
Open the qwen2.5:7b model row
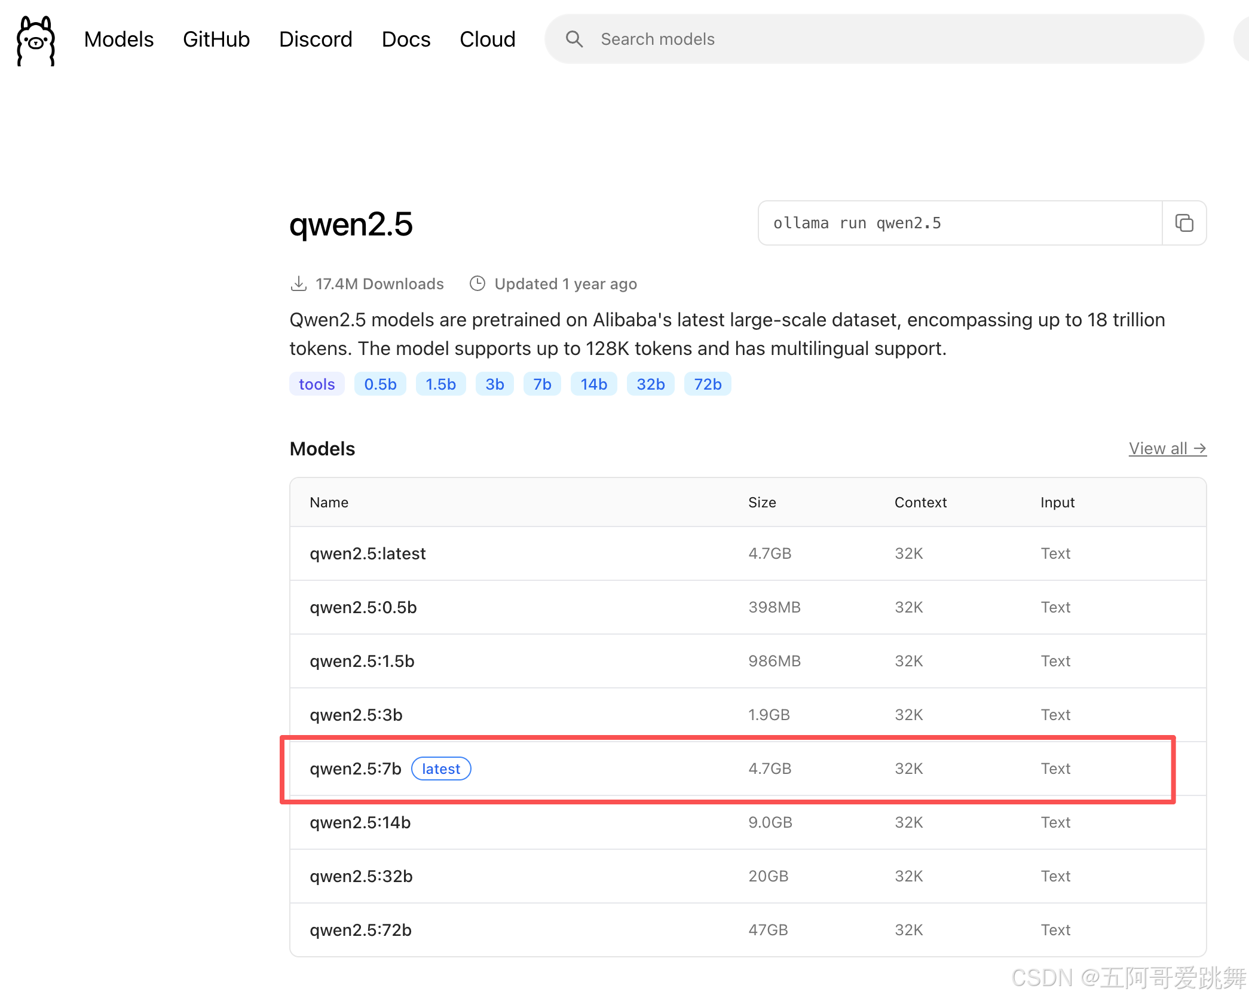tap(356, 769)
